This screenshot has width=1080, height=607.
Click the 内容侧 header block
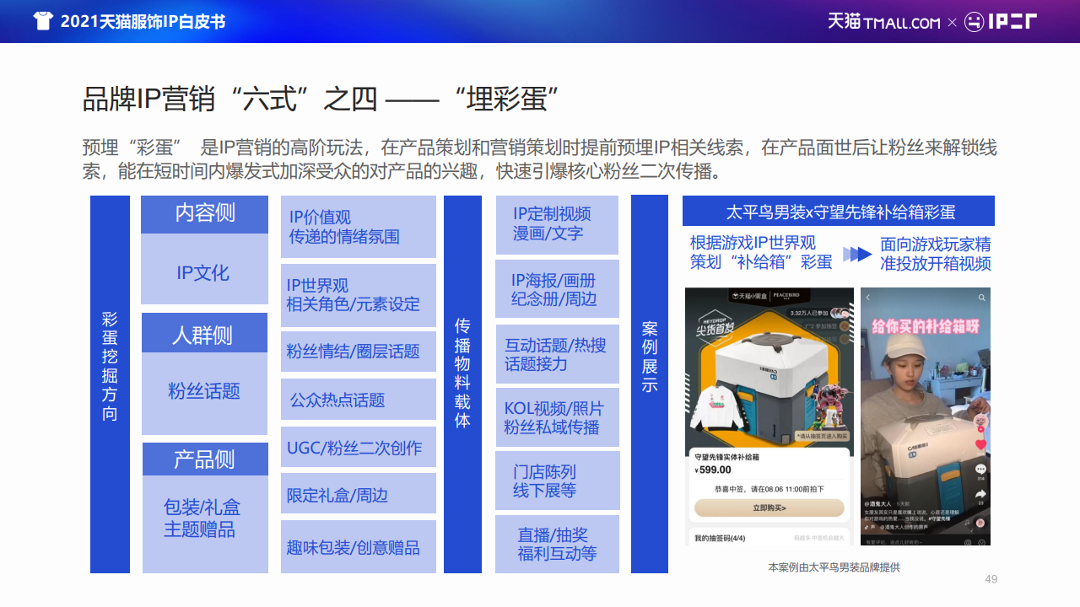click(x=204, y=214)
